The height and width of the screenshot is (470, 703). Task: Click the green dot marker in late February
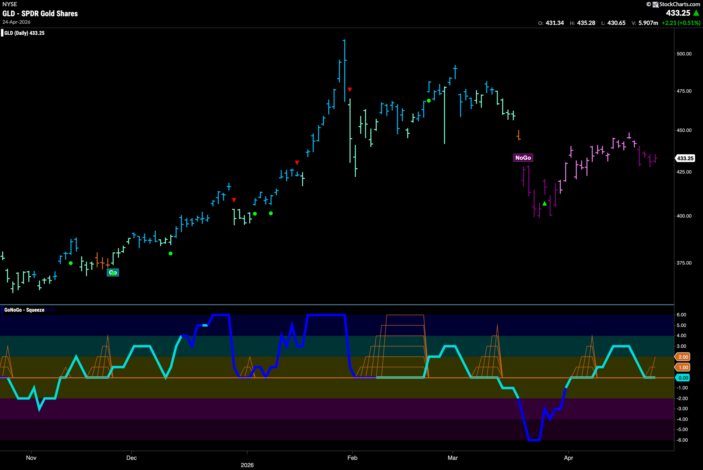pos(429,101)
